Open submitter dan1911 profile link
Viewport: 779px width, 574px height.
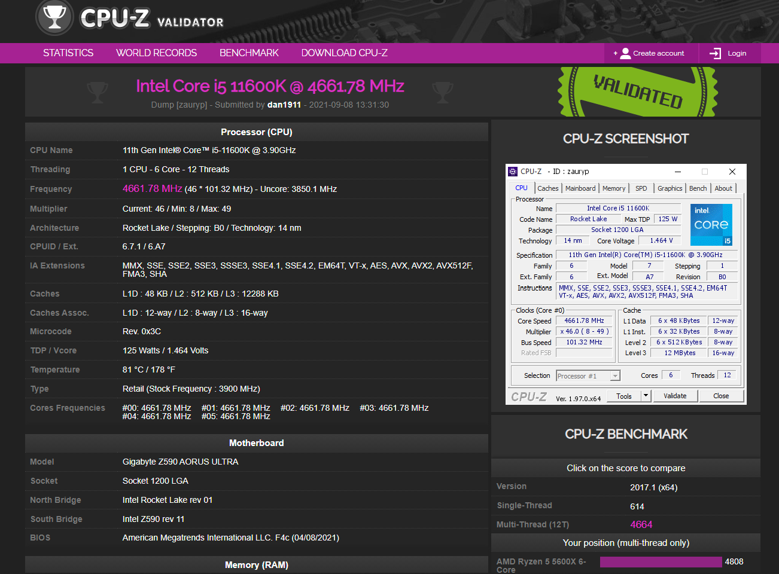coord(284,105)
